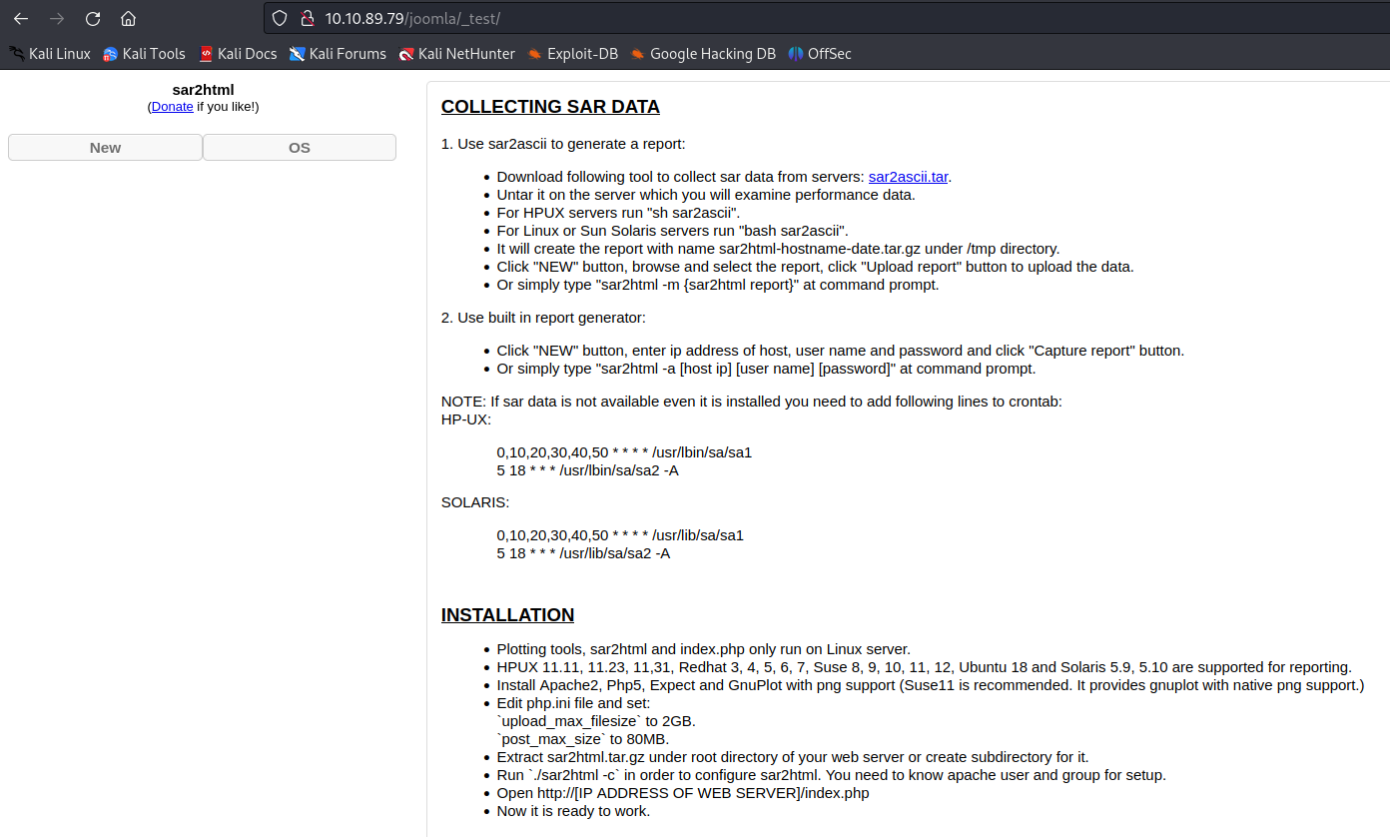The image size is (1390, 837).
Task: Open Exploit-DB from the bookmarks bar
Action: coord(572,53)
